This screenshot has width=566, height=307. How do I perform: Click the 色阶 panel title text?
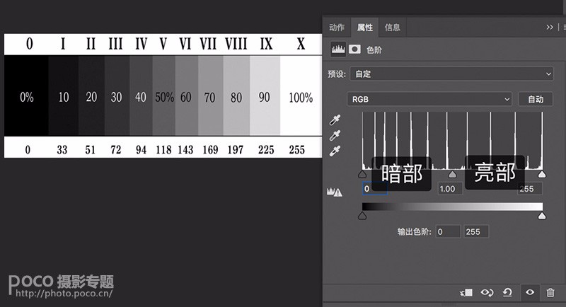pos(374,50)
